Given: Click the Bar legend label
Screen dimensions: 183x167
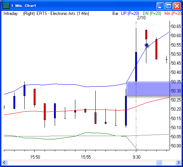Looking at the screenshot, I should [115, 13].
